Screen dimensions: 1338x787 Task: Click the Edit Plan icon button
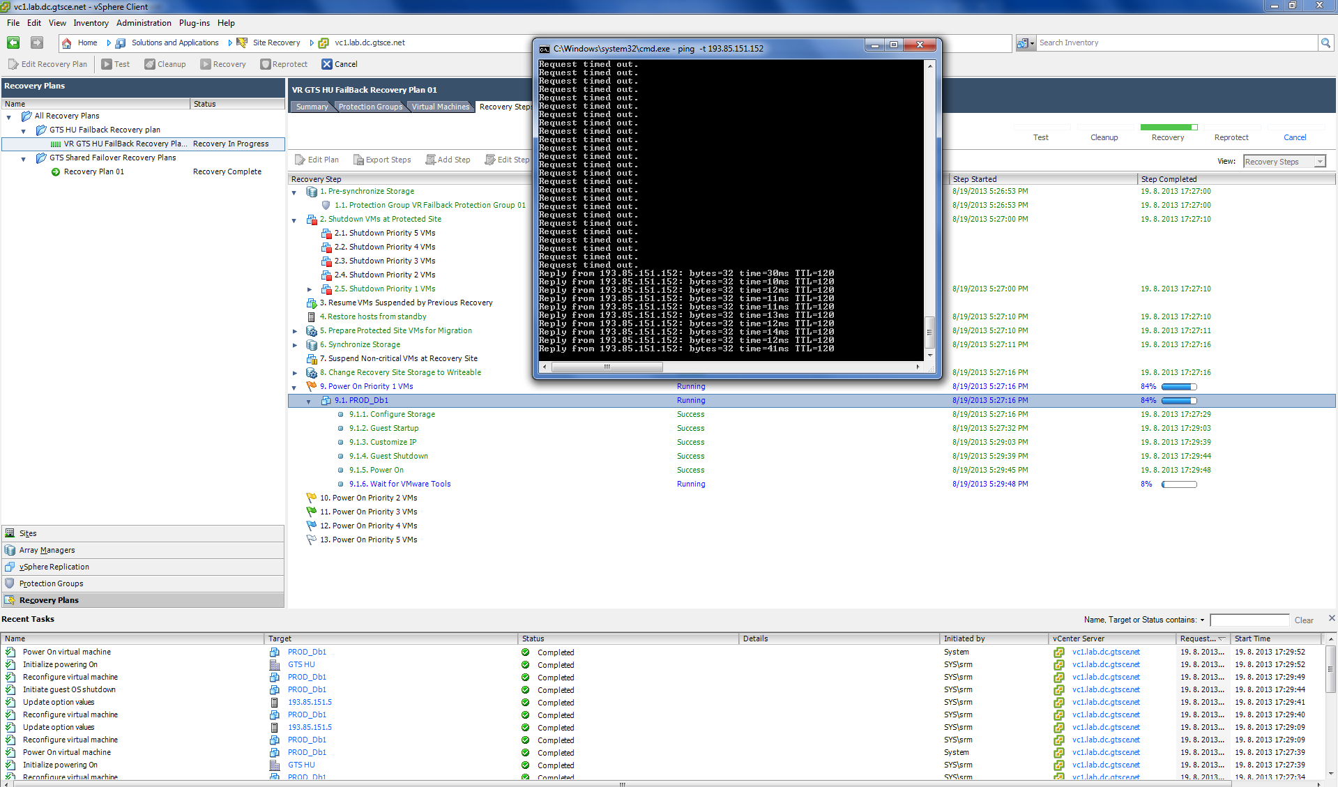click(x=301, y=160)
